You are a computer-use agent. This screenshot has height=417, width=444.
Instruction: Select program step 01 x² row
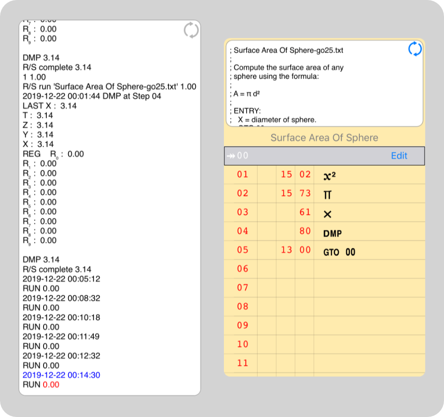[324, 175]
